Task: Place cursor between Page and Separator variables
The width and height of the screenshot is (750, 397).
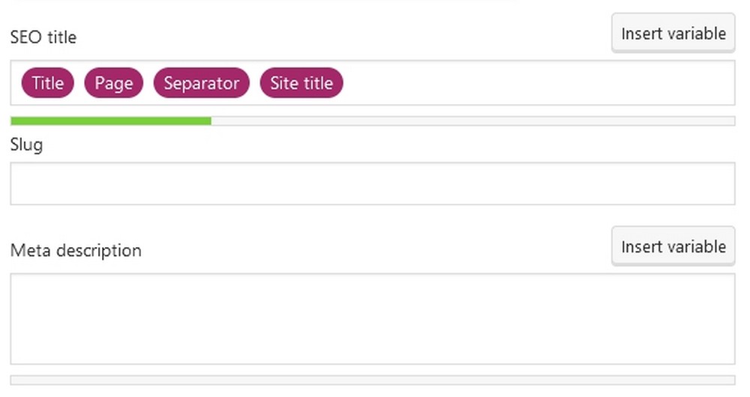Action: click(x=148, y=82)
